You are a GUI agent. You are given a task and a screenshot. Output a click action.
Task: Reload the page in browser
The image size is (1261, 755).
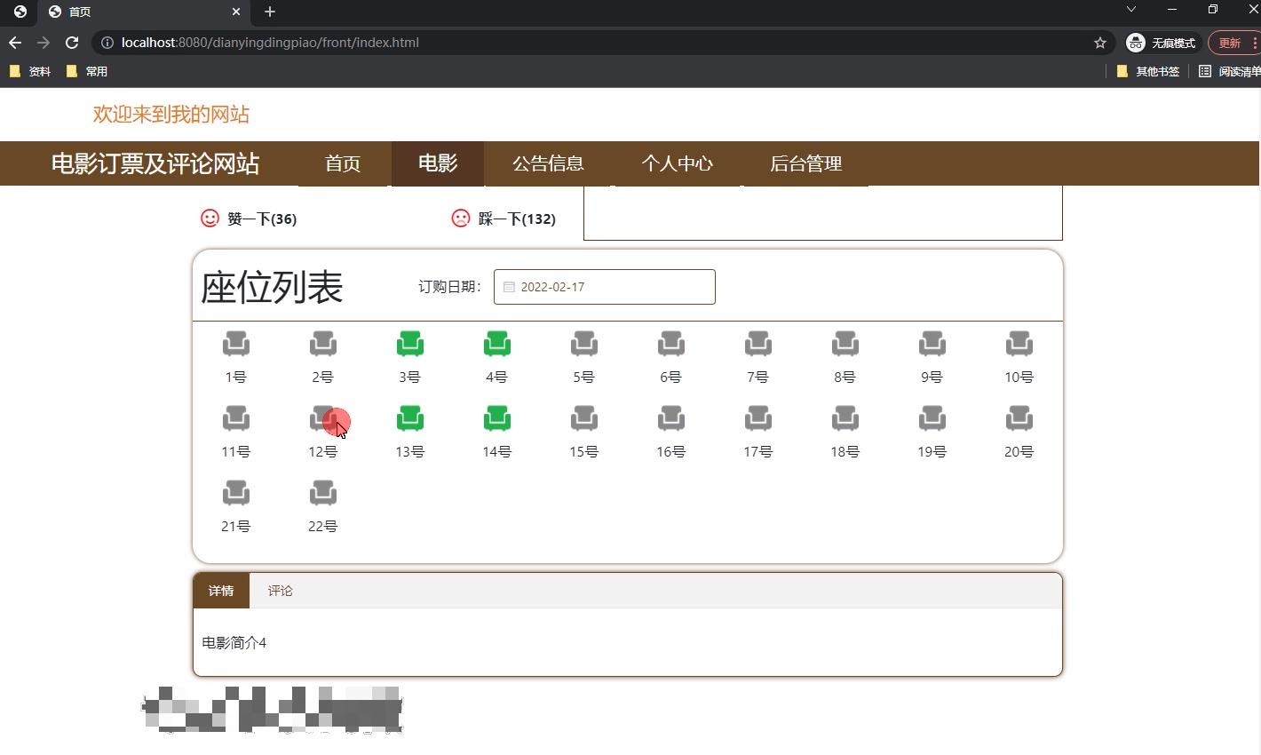[72, 43]
